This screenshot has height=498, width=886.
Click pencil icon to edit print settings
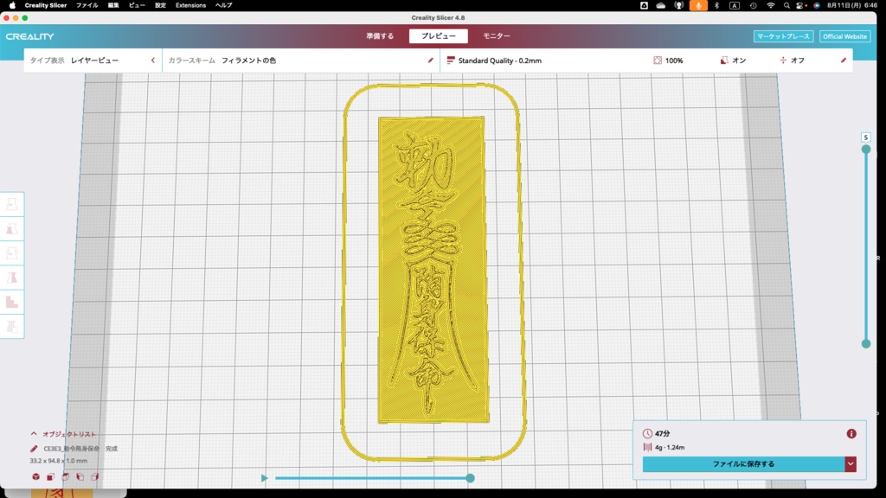844,61
